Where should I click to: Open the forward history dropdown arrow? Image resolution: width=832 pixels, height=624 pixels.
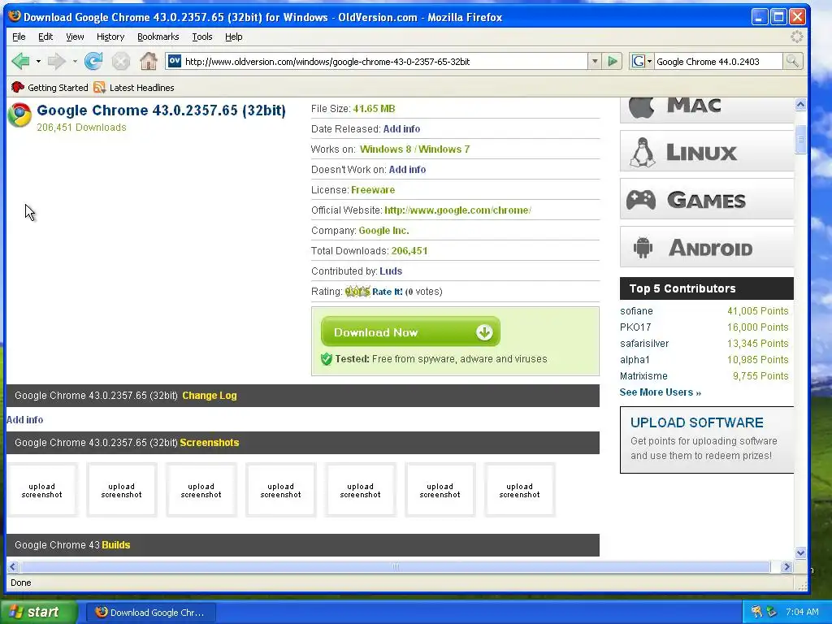[75, 62]
